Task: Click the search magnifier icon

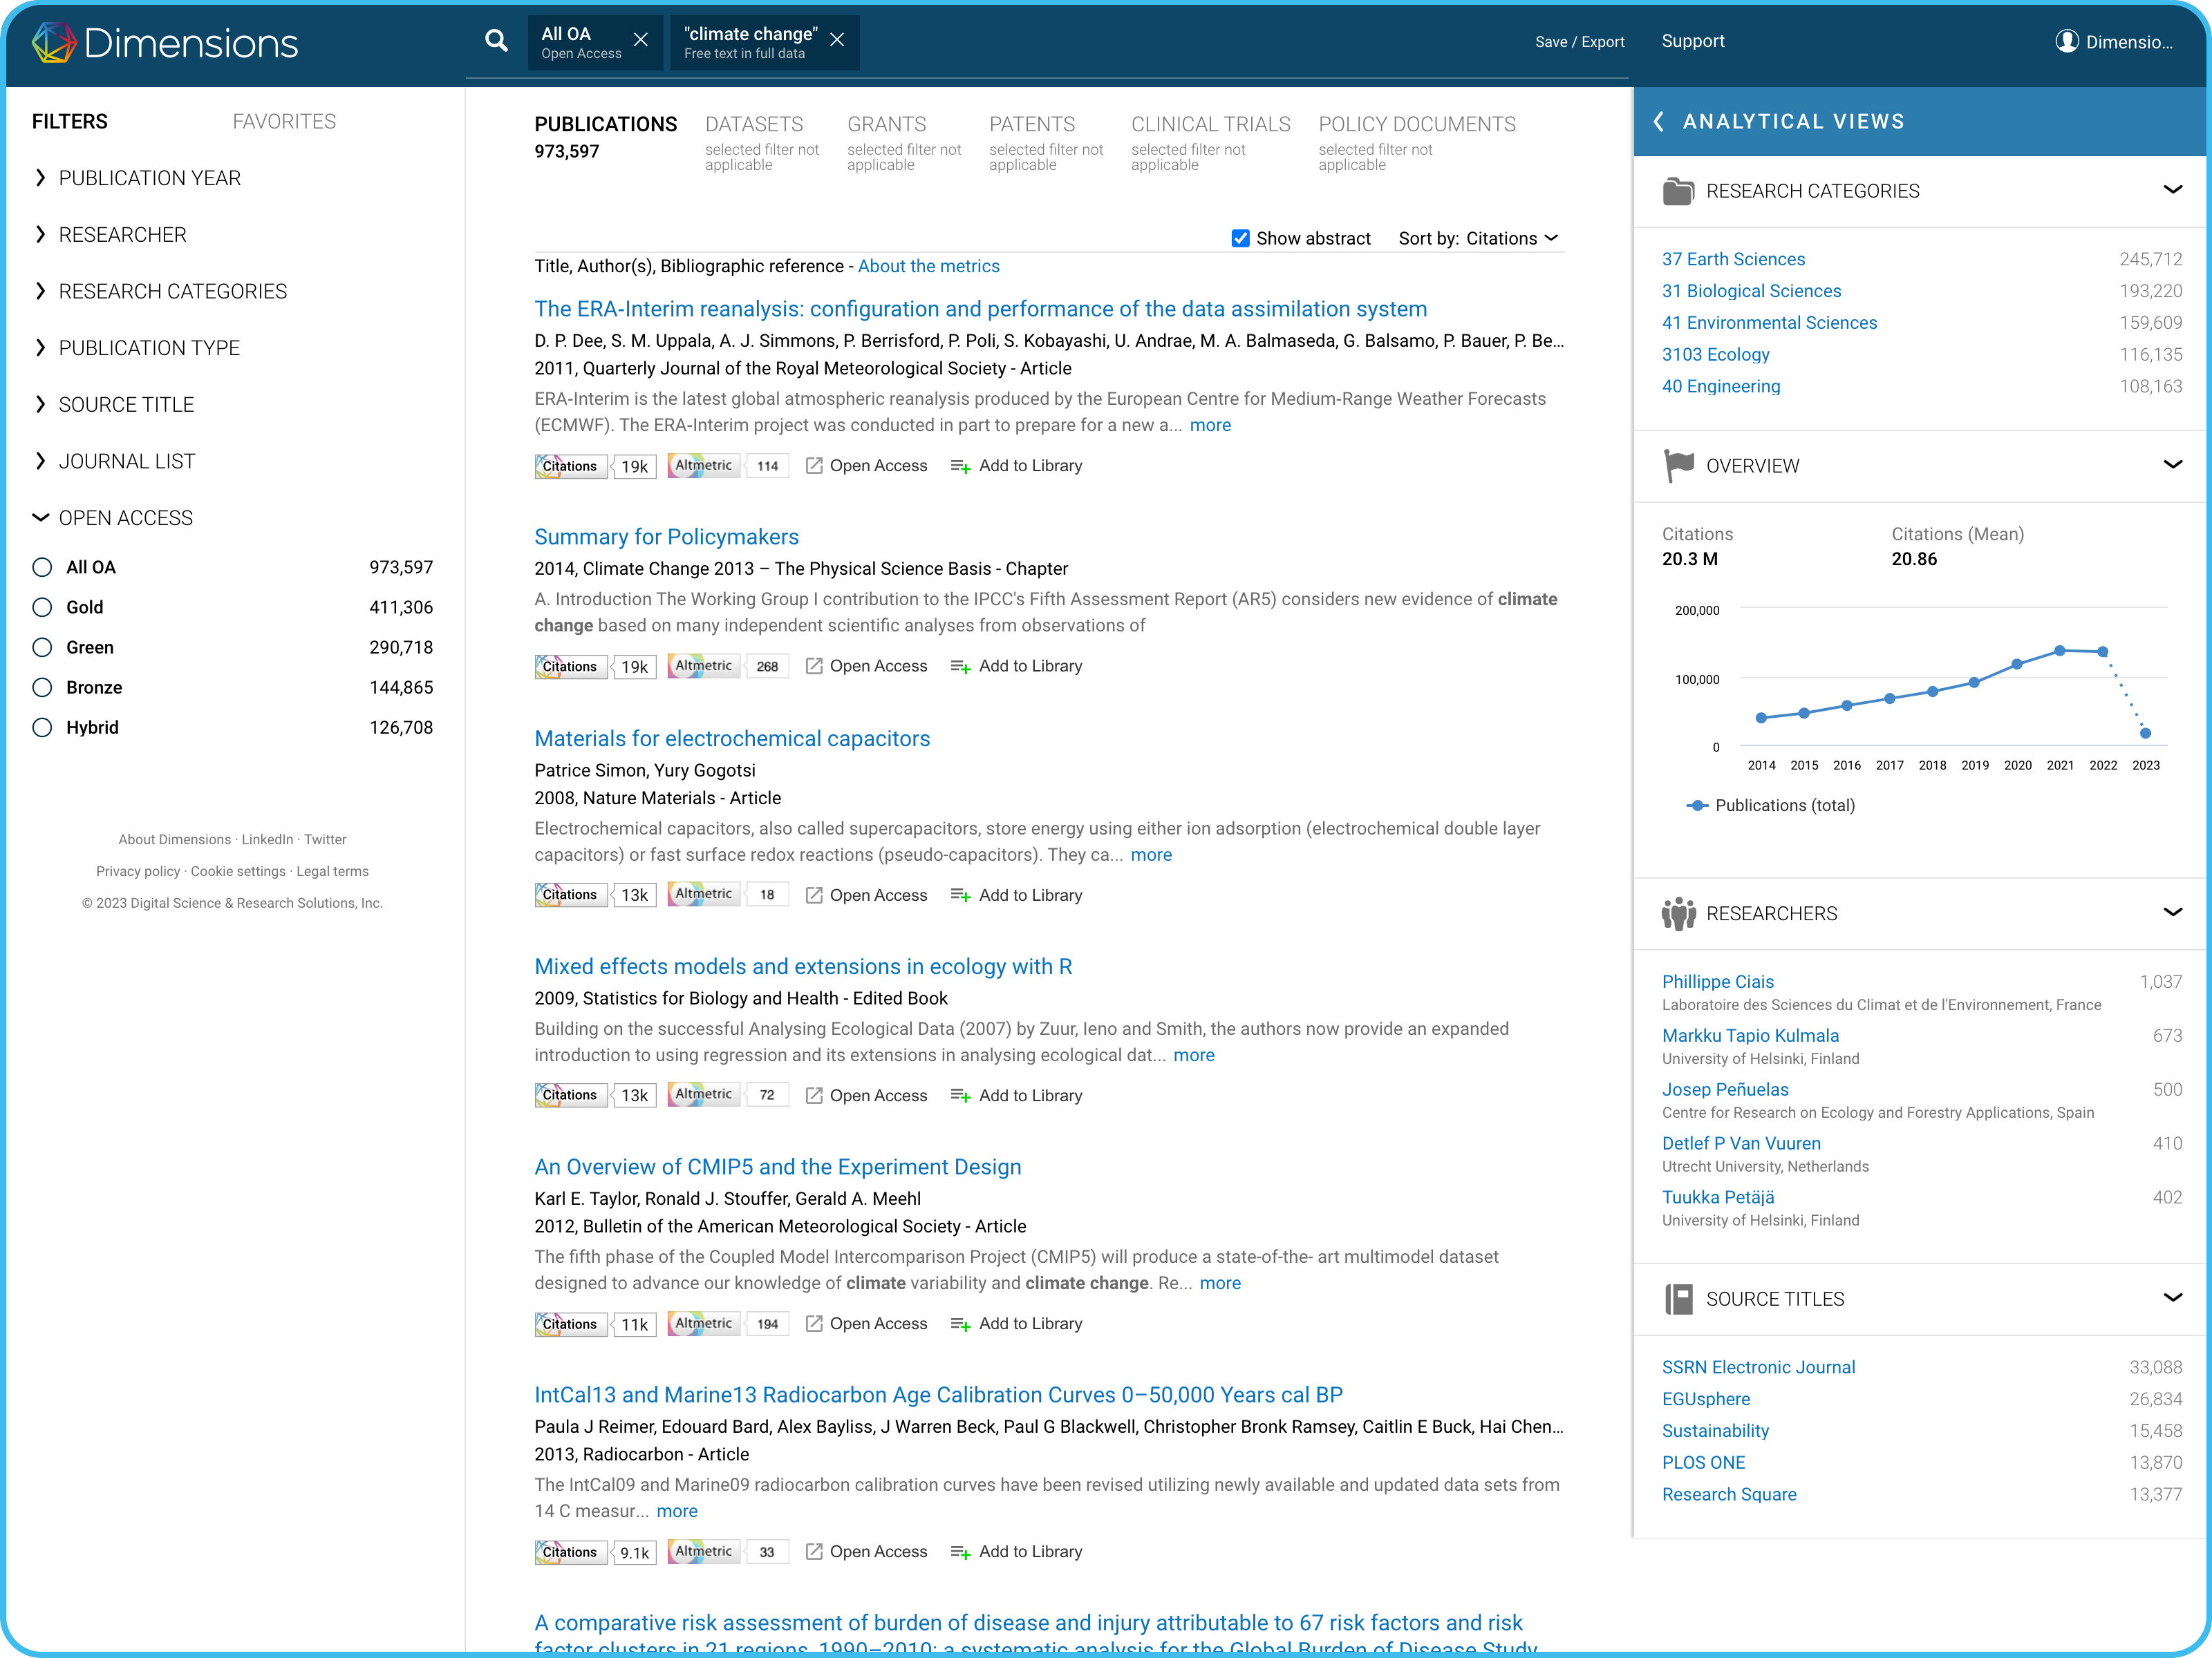Action: [x=496, y=41]
